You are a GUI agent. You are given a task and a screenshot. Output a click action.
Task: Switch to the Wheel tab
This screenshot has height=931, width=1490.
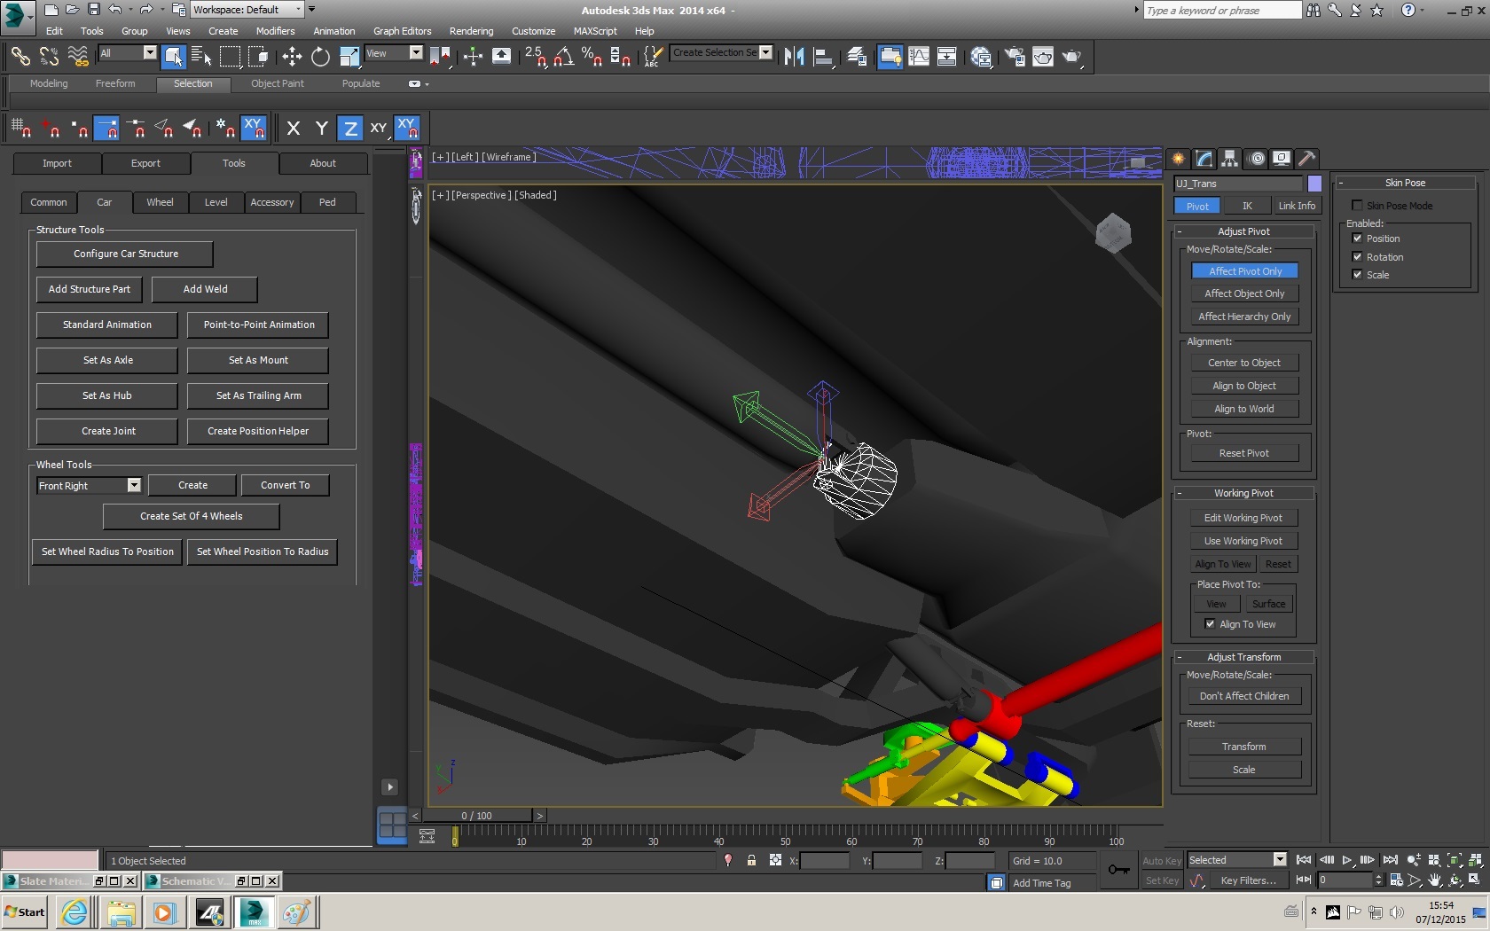point(160,202)
